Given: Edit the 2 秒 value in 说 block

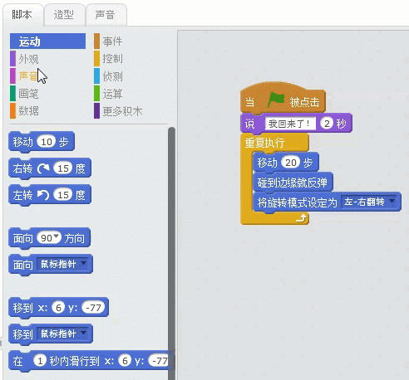Looking at the screenshot, I should pyautogui.click(x=327, y=124).
